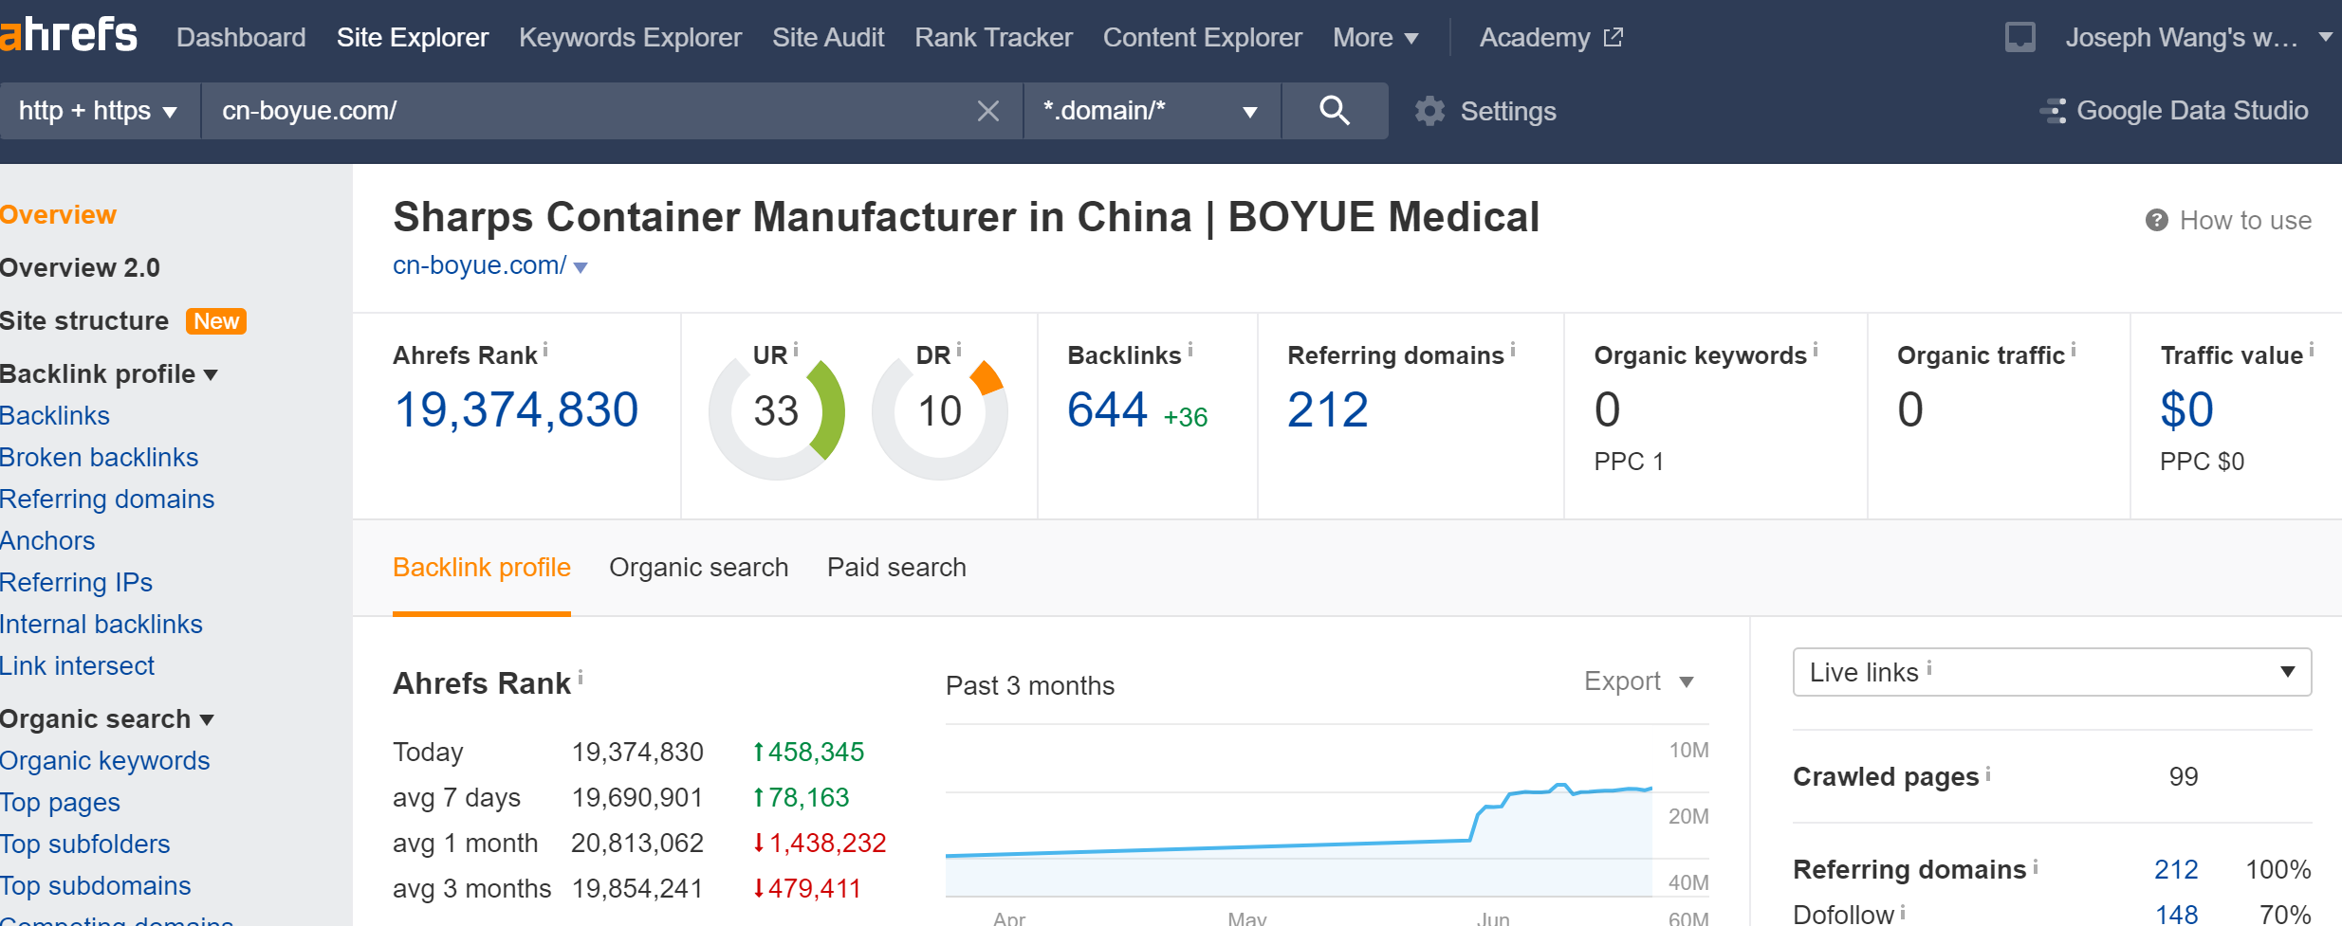Click the Google Data Studio icon
Image resolution: width=2342 pixels, height=926 pixels.
pos(2054,111)
